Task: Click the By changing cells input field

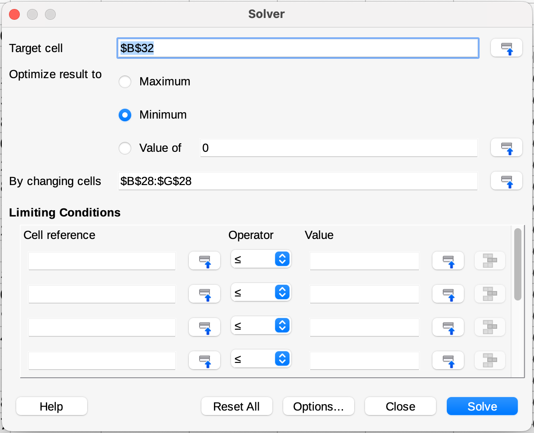Action: click(298, 181)
